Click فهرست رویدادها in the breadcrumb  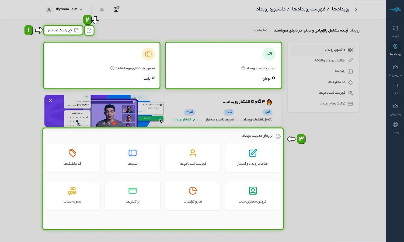309,9
